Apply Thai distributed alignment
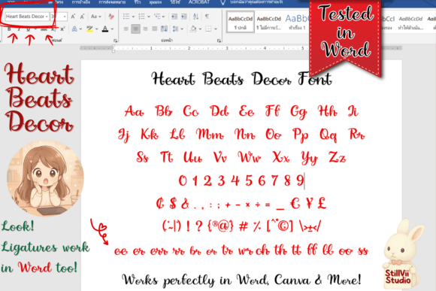Viewport: 436px width, 291px height. click(x=165, y=29)
